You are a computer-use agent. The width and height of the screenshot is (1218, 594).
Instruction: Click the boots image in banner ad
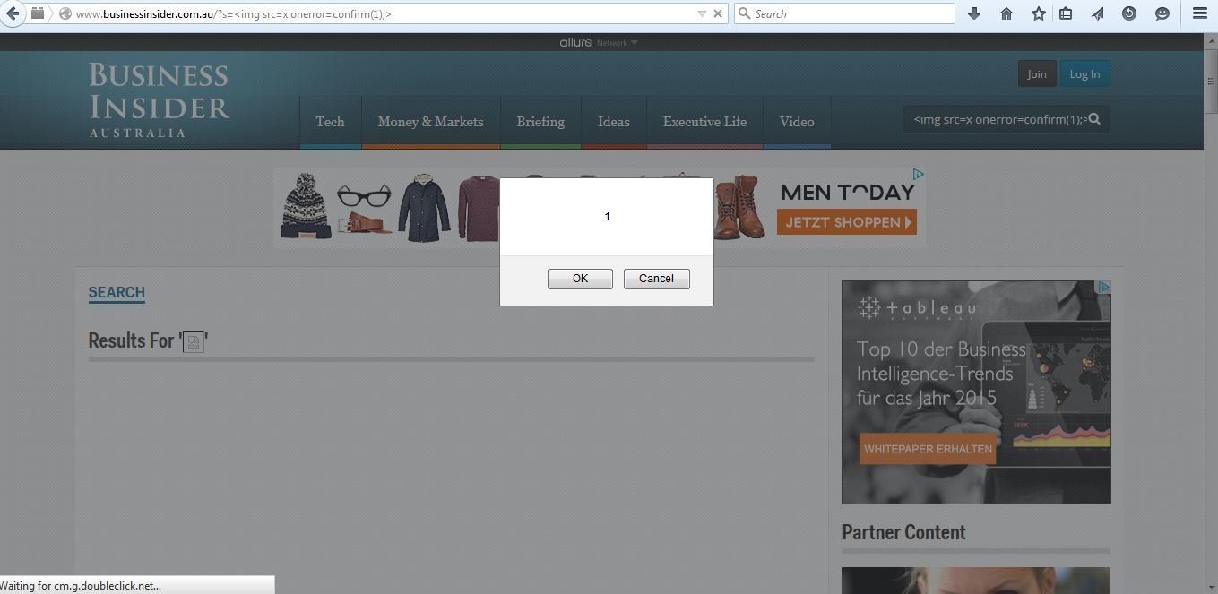tap(739, 207)
